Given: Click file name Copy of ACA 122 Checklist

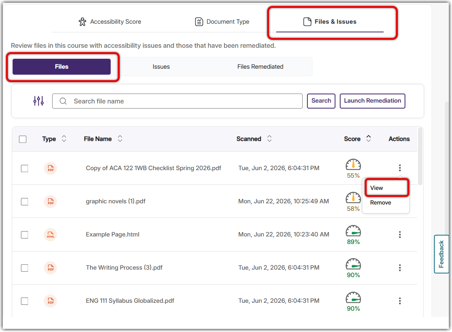Looking at the screenshot, I should [153, 168].
